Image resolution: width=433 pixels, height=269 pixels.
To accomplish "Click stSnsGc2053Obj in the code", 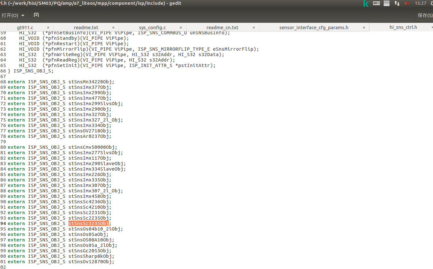I will 89,251.
